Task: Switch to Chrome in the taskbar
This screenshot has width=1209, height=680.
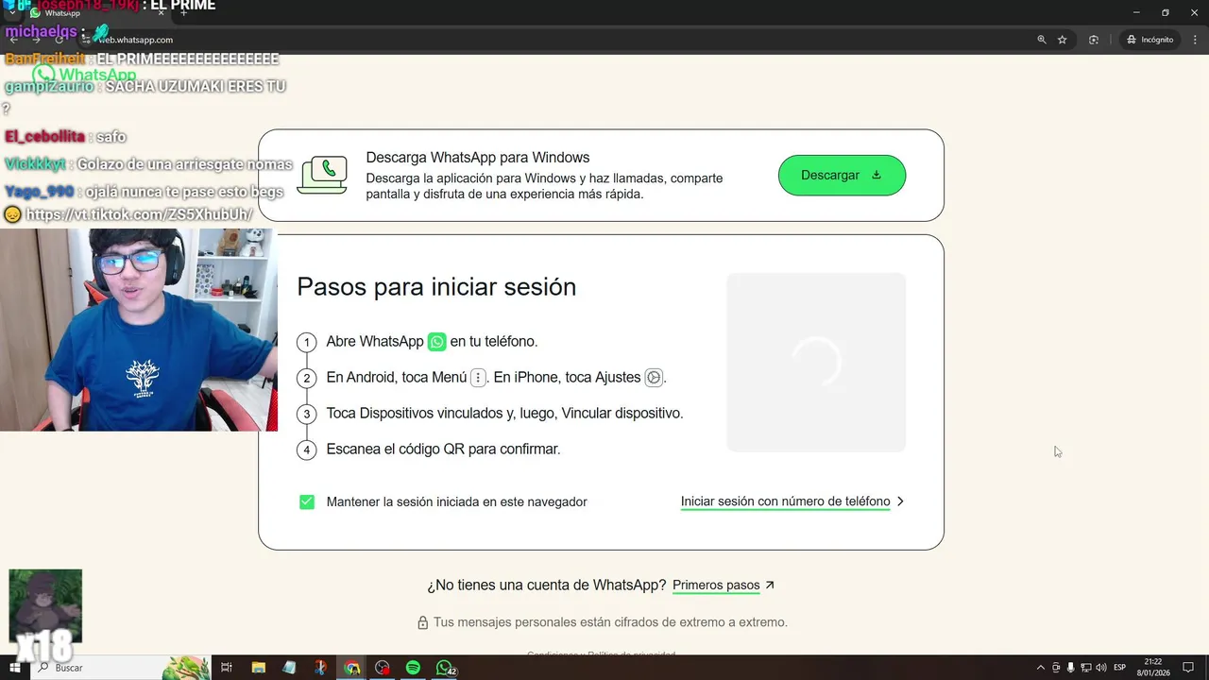Action: click(352, 668)
